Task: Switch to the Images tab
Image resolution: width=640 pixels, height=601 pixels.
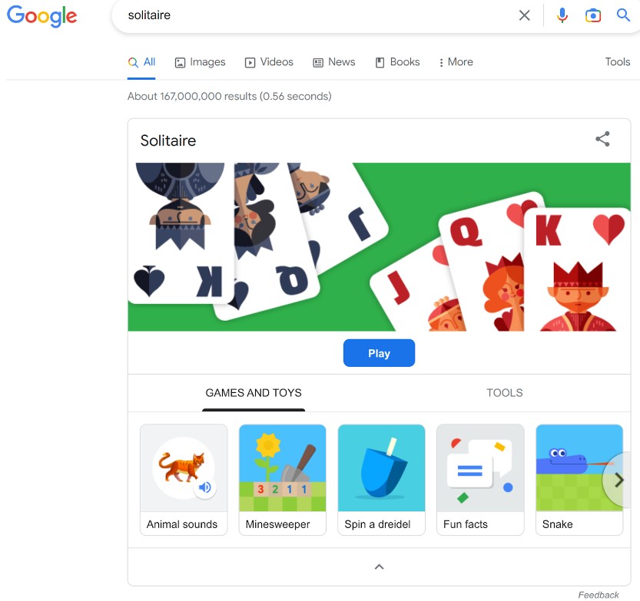Action: click(200, 62)
